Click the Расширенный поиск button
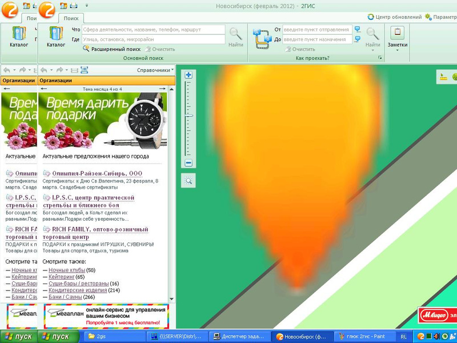The height and width of the screenshot is (343, 457). 112,49
